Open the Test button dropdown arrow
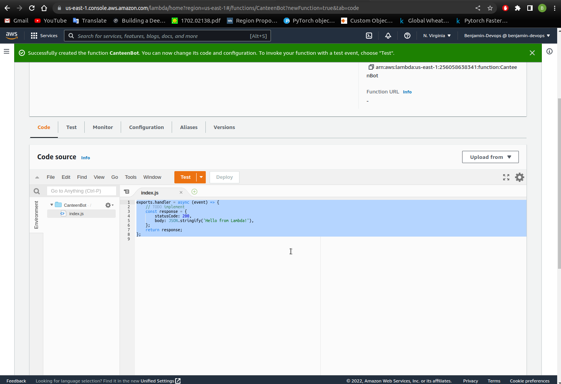 click(201, 177)
